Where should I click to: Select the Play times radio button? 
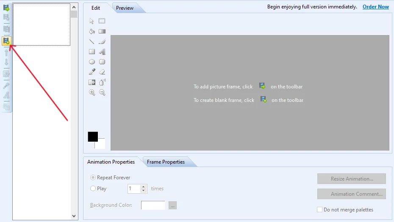[x=93, y=189]
